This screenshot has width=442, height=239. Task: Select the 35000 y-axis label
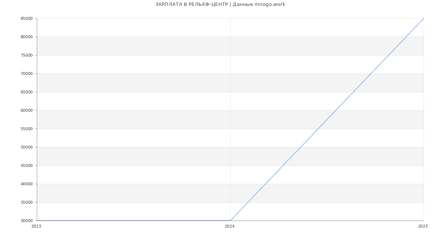(27, 203)
